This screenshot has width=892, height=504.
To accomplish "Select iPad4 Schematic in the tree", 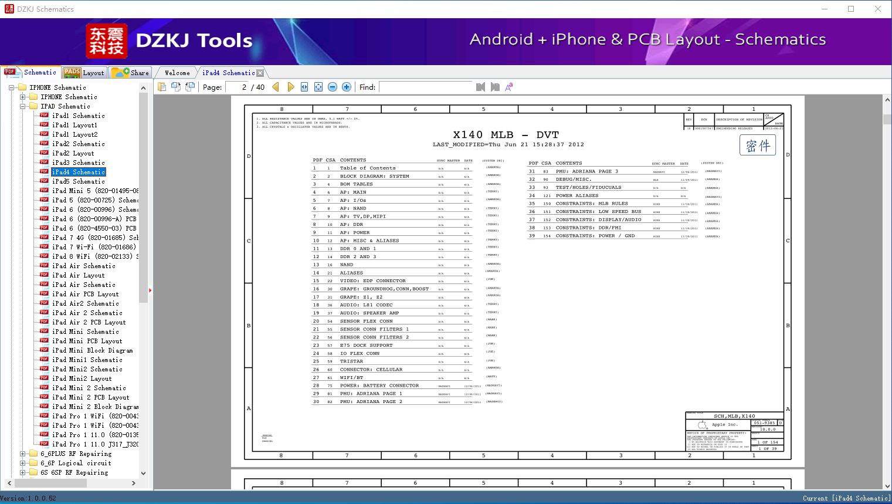I will click(79, 172).
